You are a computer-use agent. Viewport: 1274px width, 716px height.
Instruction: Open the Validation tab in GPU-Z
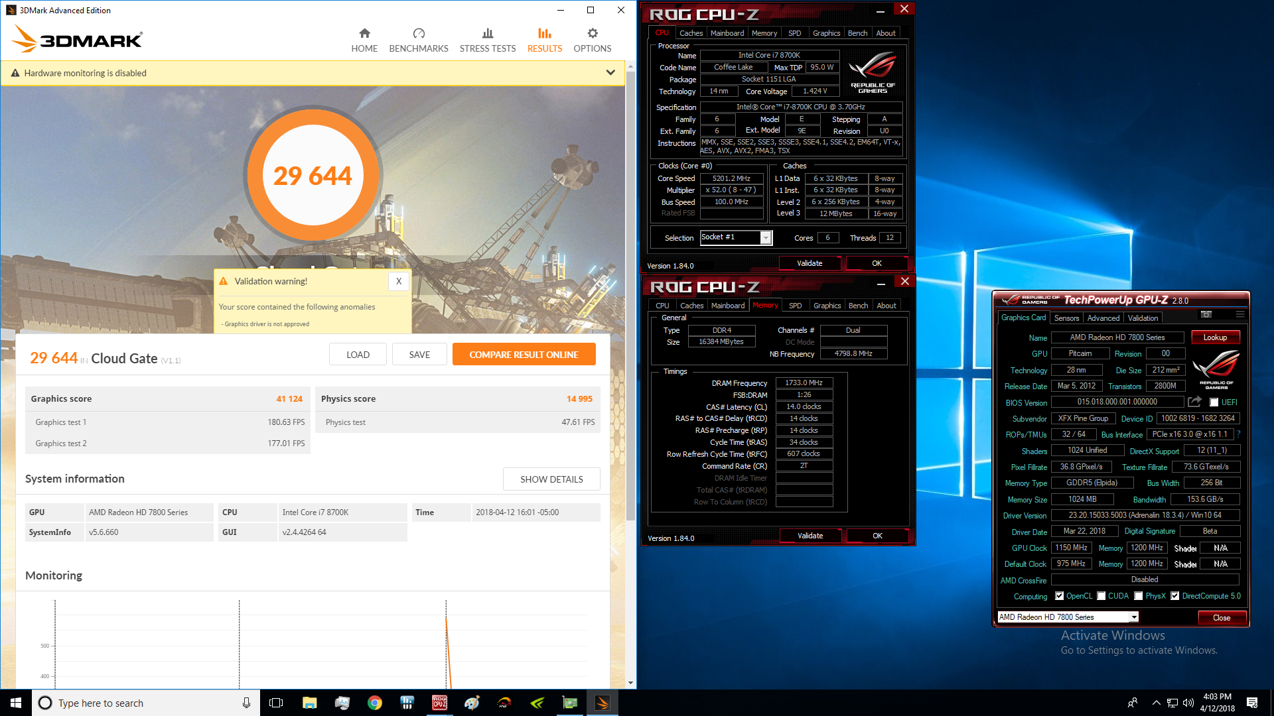[1143, 318]
